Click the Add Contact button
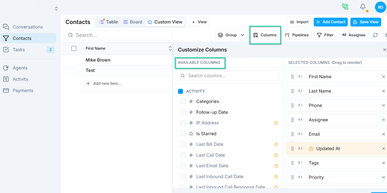 (x=331, y=22)
